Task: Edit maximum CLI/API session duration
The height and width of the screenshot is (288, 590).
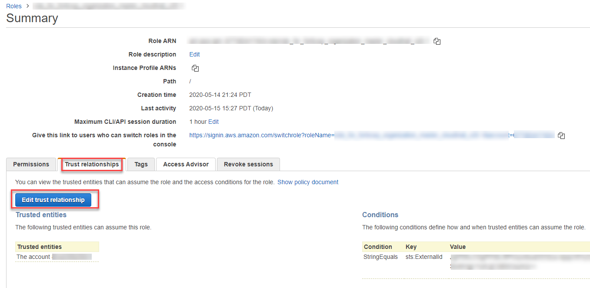Action: (x=213, y=122)
